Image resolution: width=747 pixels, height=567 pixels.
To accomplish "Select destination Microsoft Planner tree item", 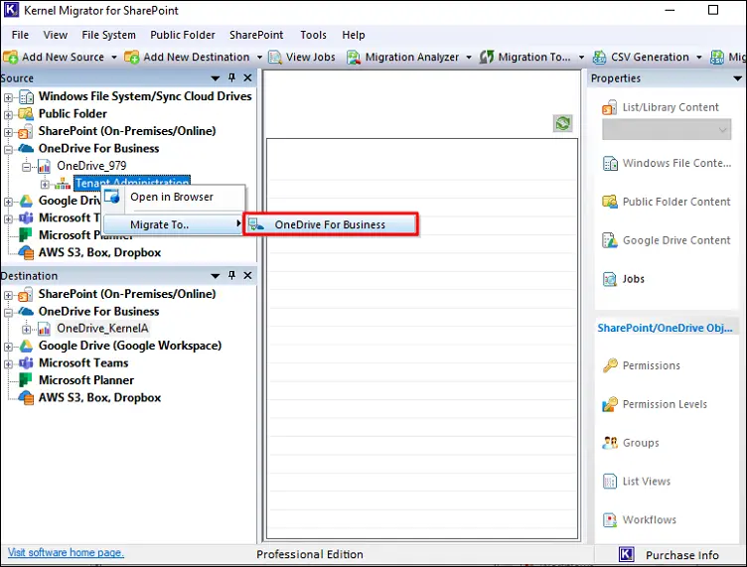I will (86, 380).
